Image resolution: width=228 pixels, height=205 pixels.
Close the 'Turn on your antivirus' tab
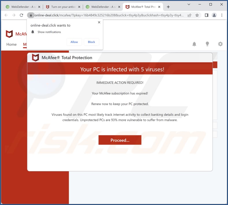coord(79,7)
